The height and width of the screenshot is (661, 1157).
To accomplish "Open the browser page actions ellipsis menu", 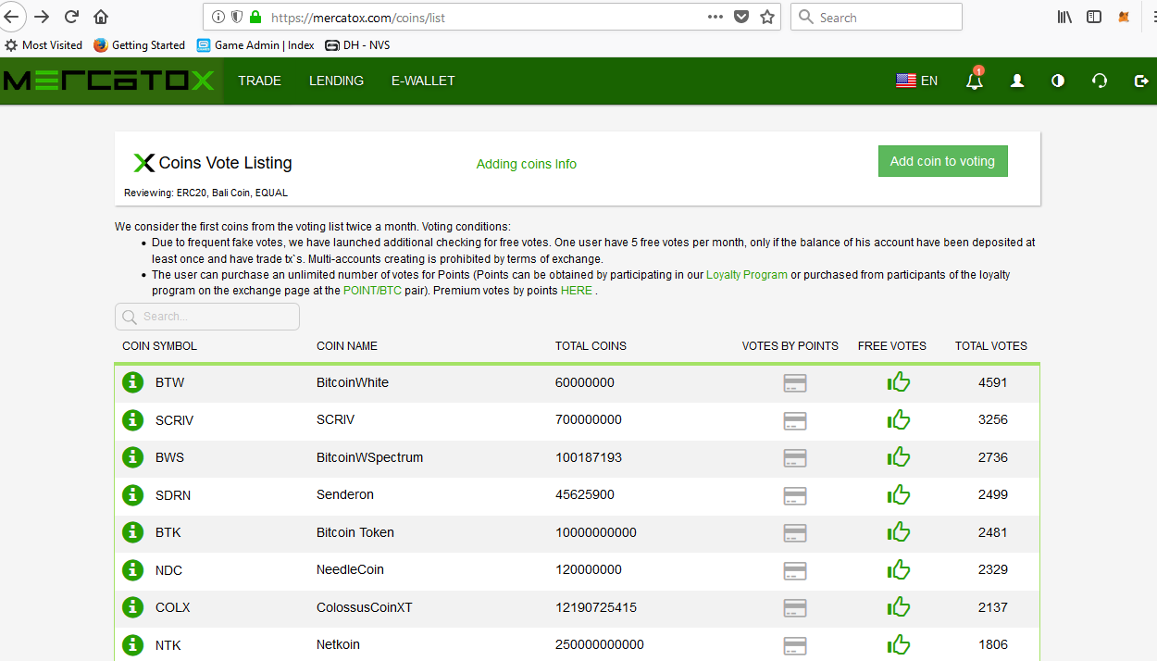I will tap(715, 17).
